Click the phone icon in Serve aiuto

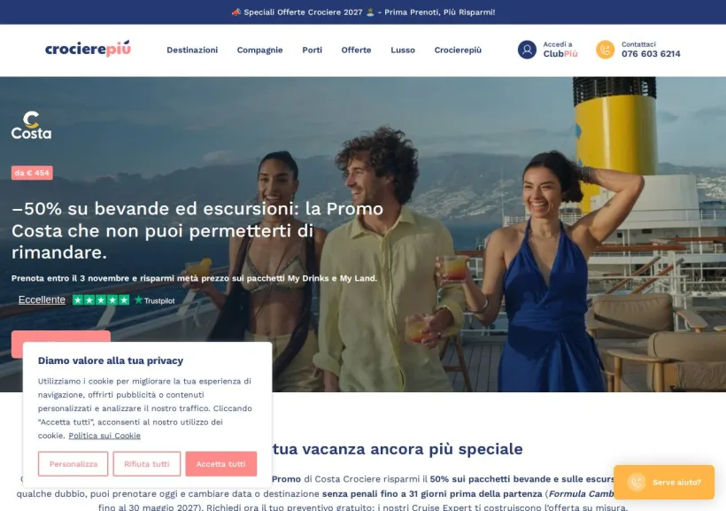pyautogui.click(x=637, y=483)
